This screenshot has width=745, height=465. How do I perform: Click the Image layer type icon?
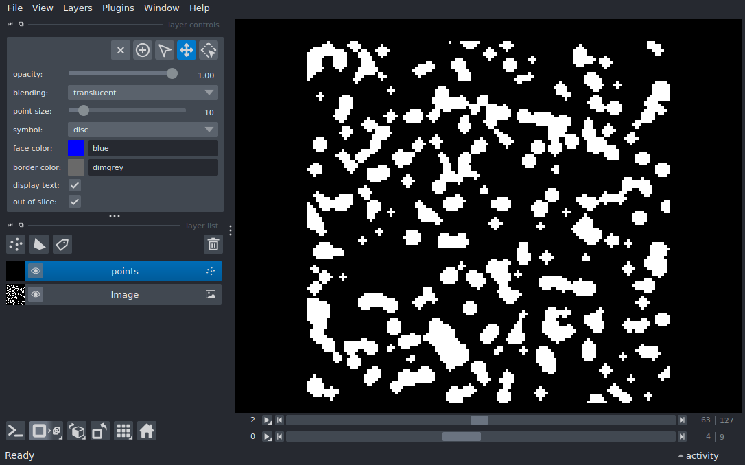tap(211, 294)
